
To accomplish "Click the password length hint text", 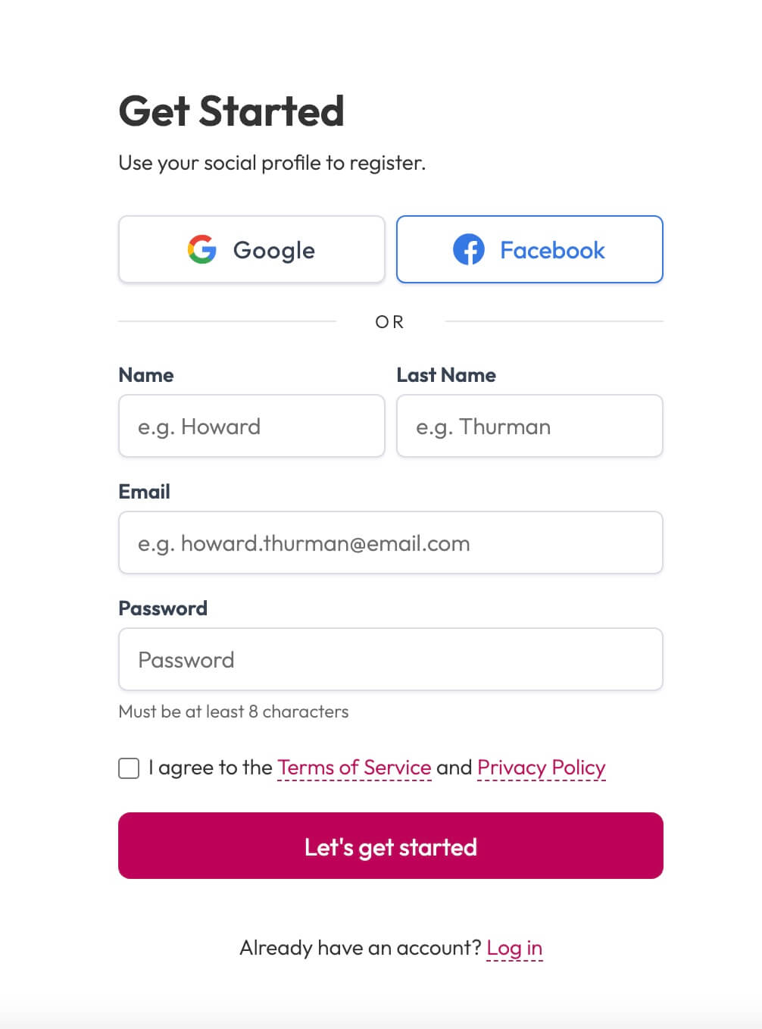I will (233, 712).
